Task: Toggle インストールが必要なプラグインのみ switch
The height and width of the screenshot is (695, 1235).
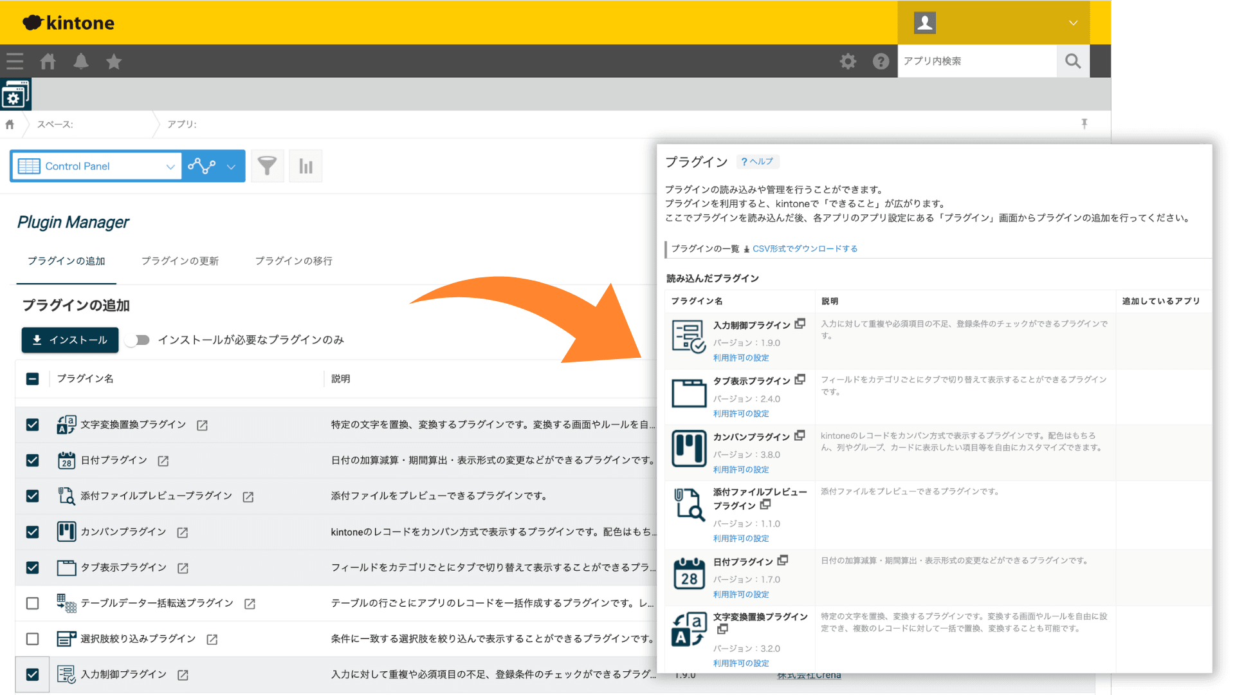Action: [138, 340]
